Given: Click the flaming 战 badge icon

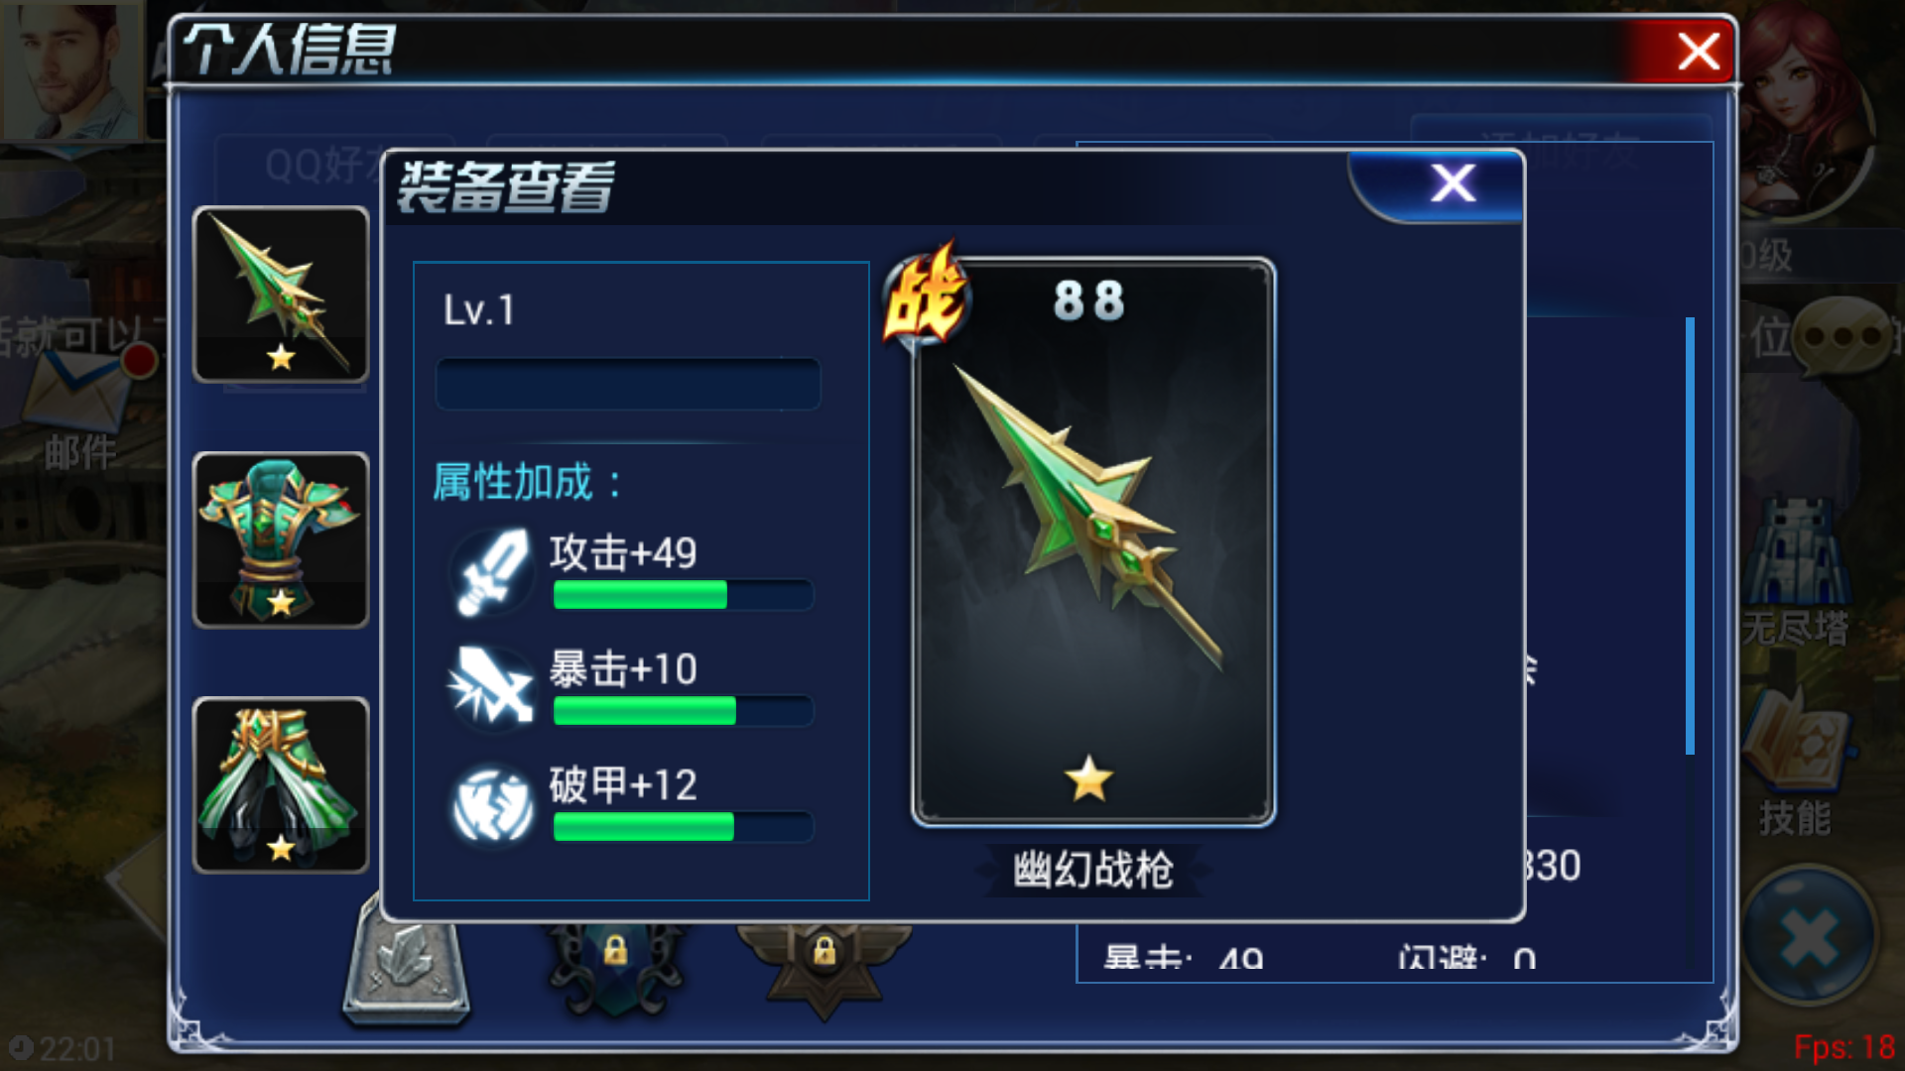Looking at the screenshot, I should [925, 296].
